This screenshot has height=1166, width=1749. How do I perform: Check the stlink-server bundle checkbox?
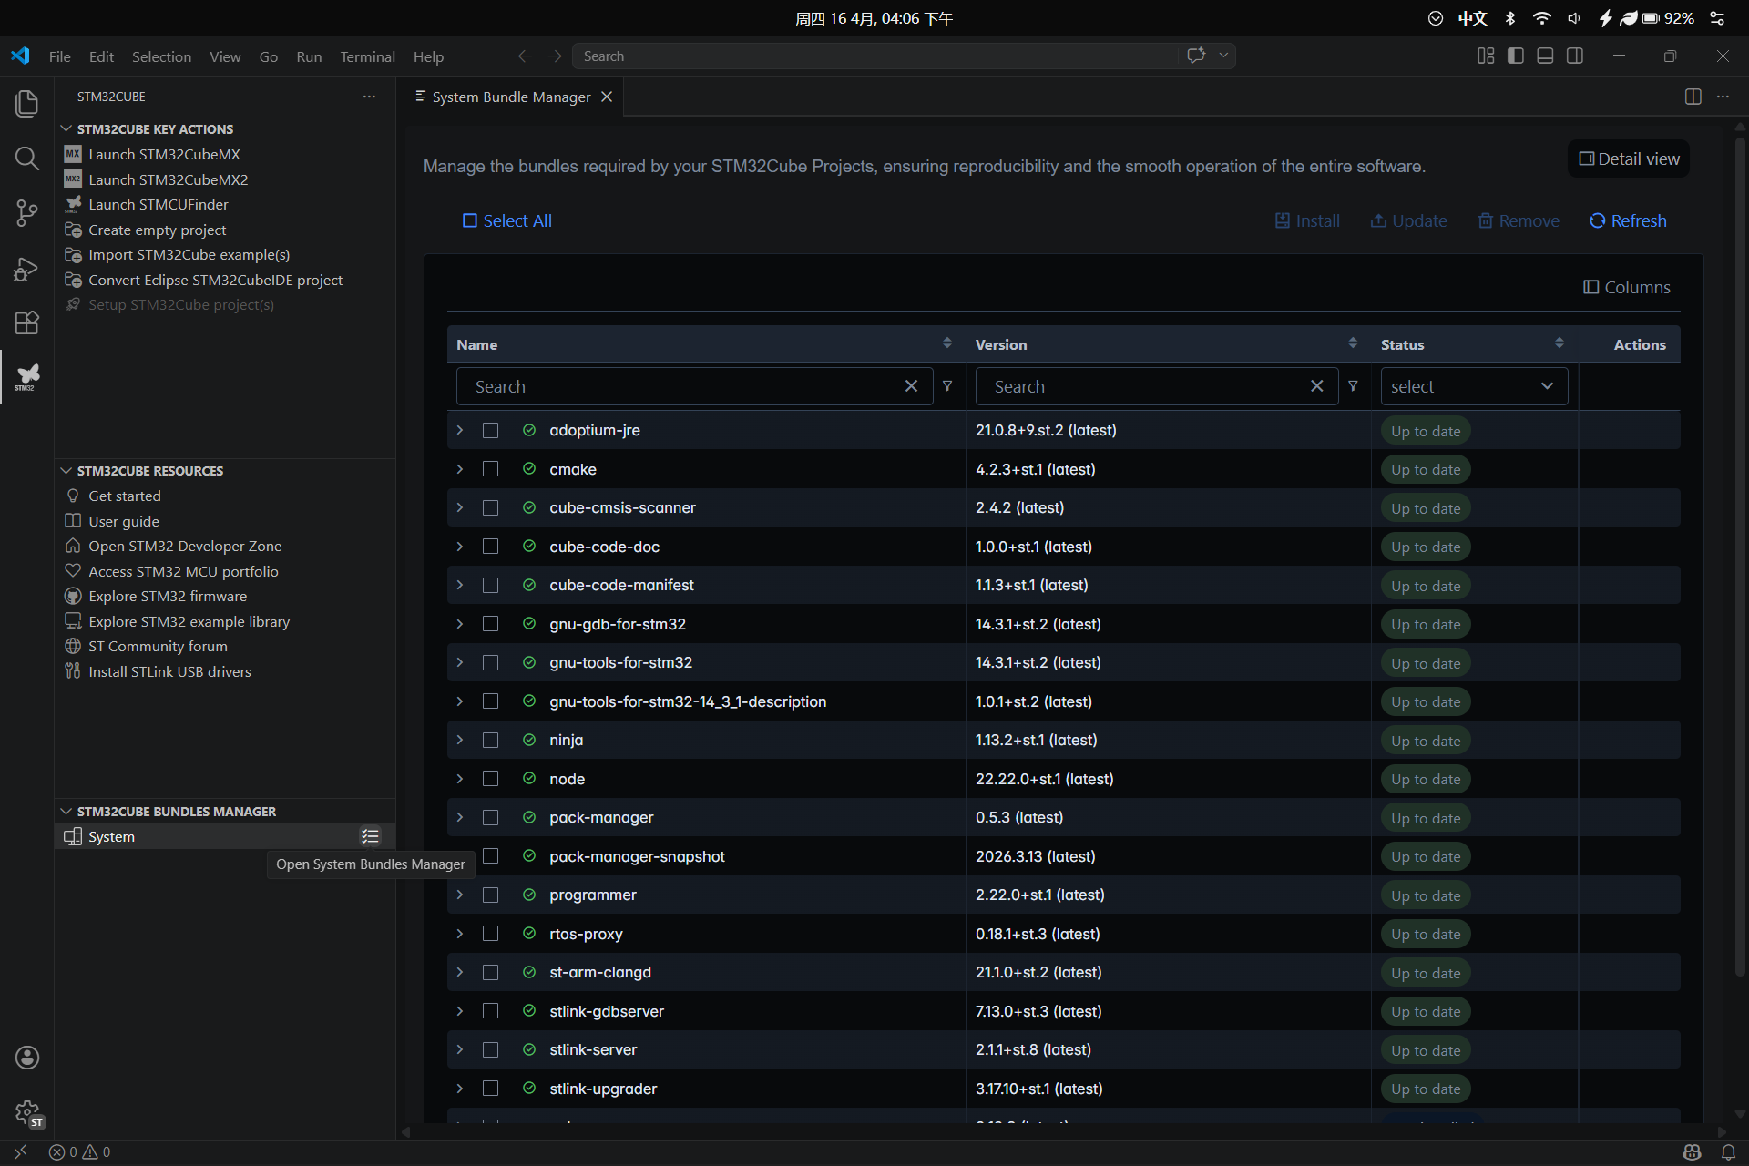[x=490, y=1049]
